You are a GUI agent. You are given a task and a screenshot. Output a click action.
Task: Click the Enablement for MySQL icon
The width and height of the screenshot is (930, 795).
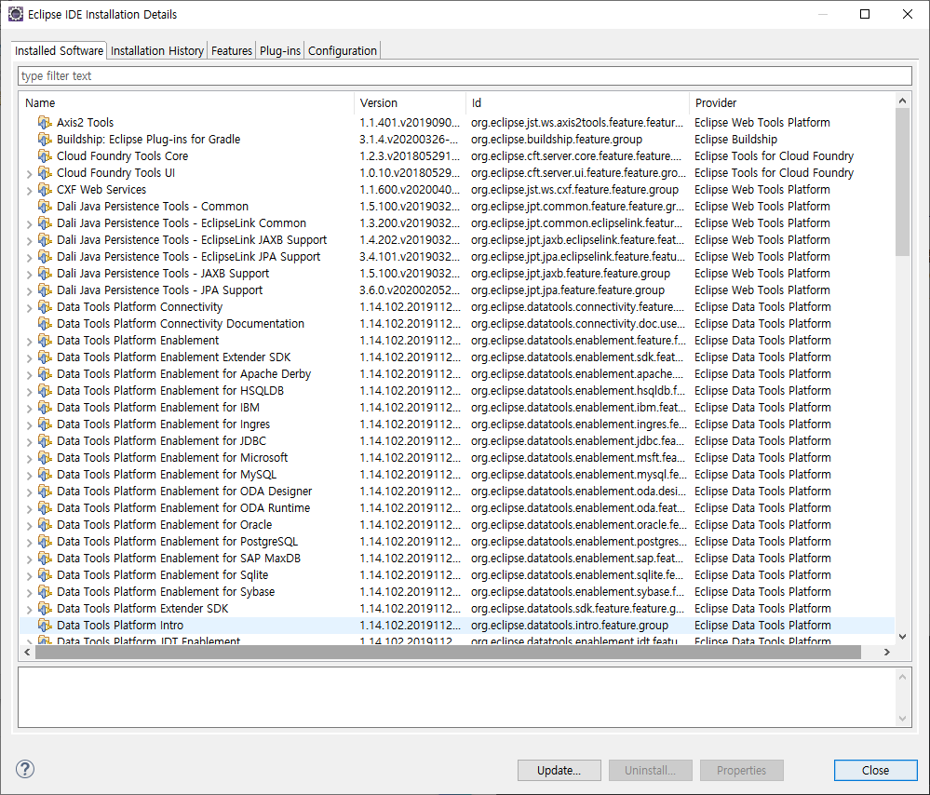pyautogui.click(x=45, y=475)
